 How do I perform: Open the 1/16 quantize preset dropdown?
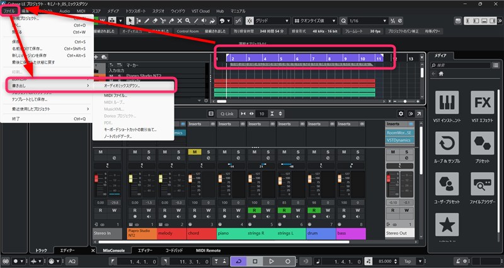click(368, 21)
